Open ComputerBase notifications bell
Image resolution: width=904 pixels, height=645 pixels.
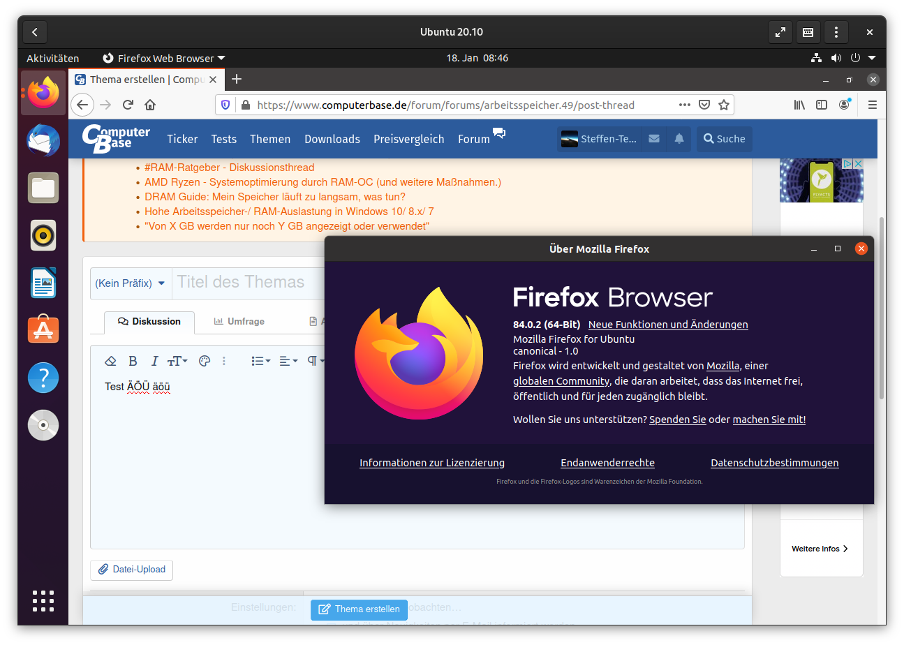click(x=679, y=139)
